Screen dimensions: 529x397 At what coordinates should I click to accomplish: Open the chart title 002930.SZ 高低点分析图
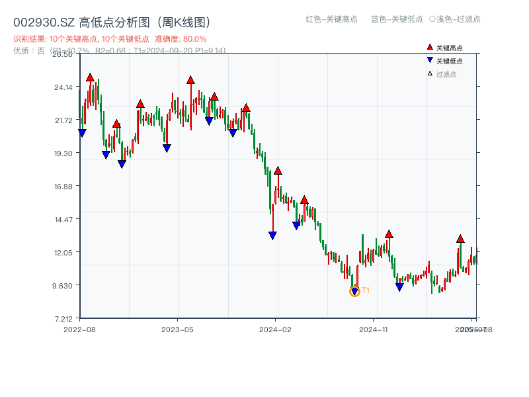[112, 21]
